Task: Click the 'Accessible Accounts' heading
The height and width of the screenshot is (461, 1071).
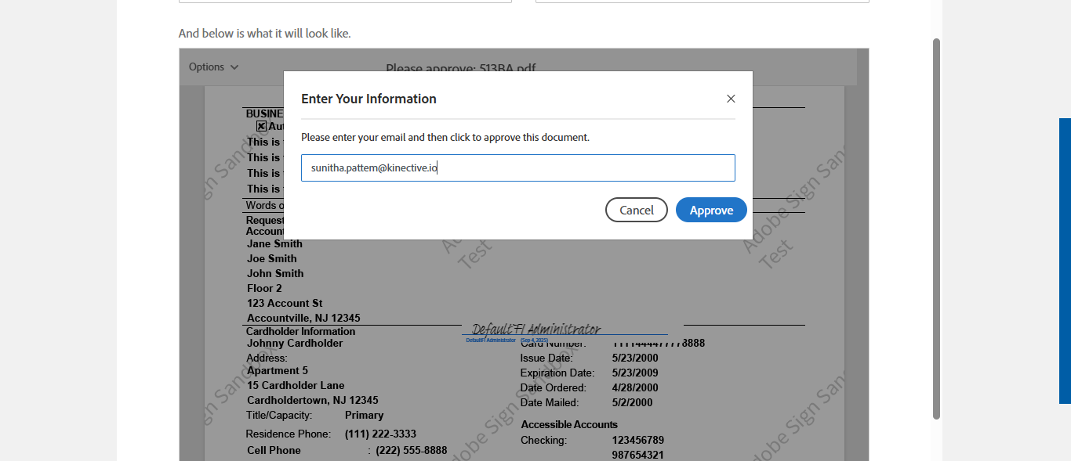Action: 569,424
